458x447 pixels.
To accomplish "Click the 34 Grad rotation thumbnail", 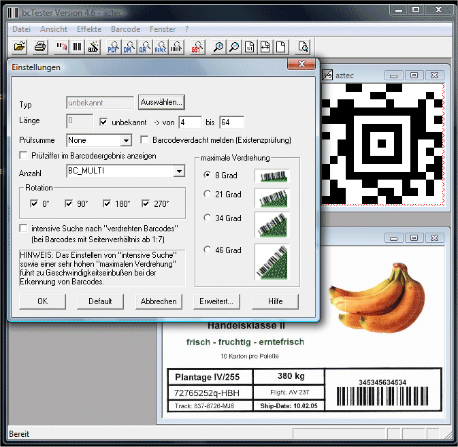I will tap(272, 225).
